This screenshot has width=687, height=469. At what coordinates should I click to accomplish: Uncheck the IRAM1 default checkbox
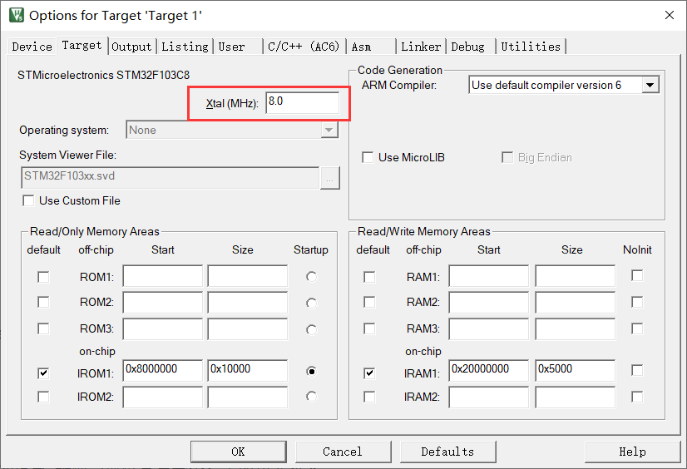coord(369,373)
